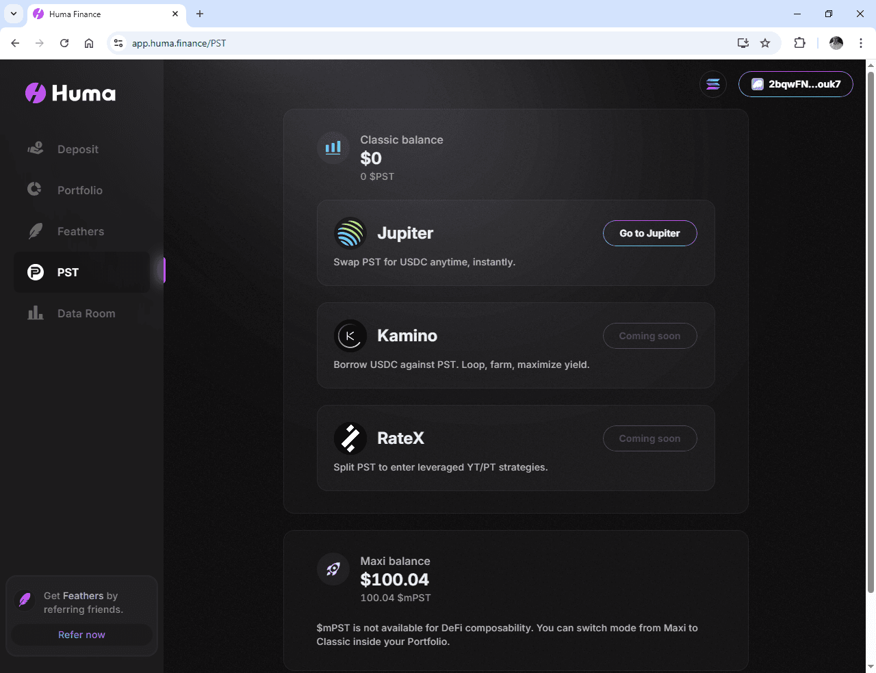Click the Kamino heading

tap(407, 336)
